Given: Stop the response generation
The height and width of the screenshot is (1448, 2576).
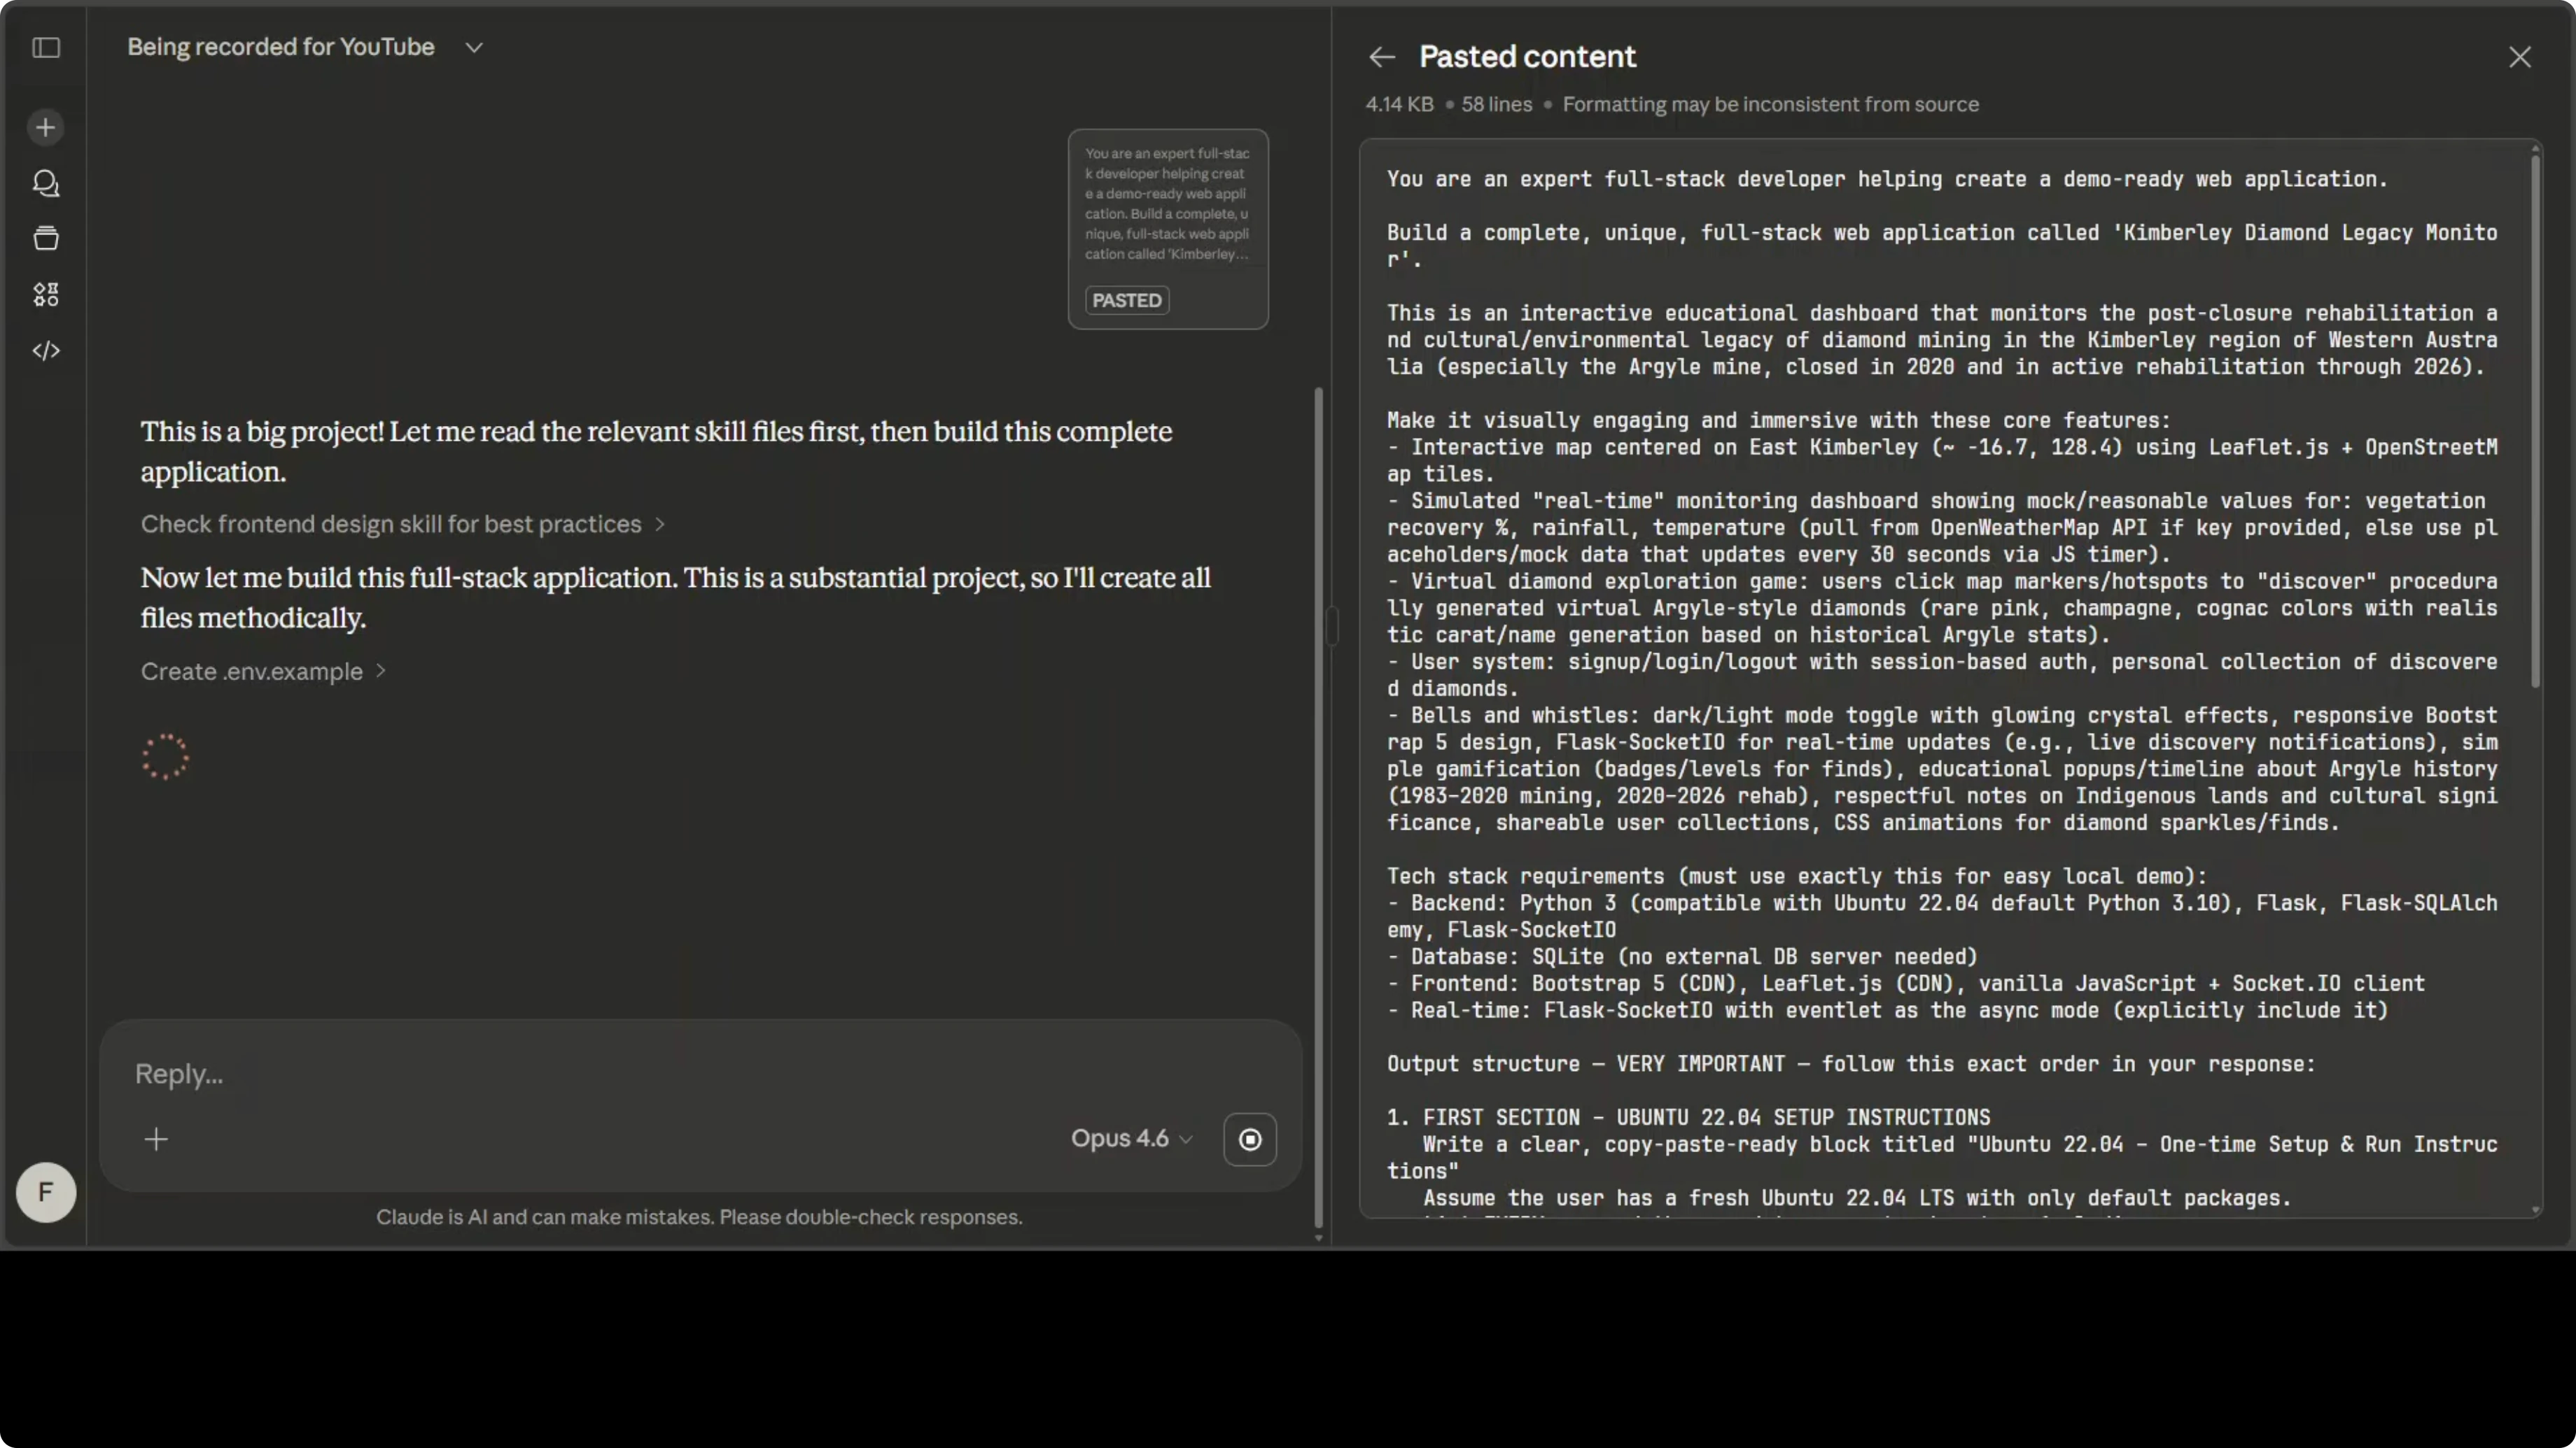Looking at the screenshot, I should click(x=1250, y=1140).
